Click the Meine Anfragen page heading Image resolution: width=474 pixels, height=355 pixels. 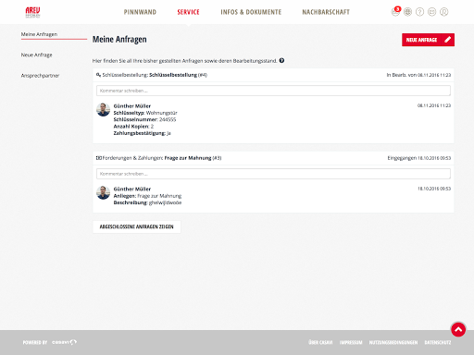click(x=119, y=40)
